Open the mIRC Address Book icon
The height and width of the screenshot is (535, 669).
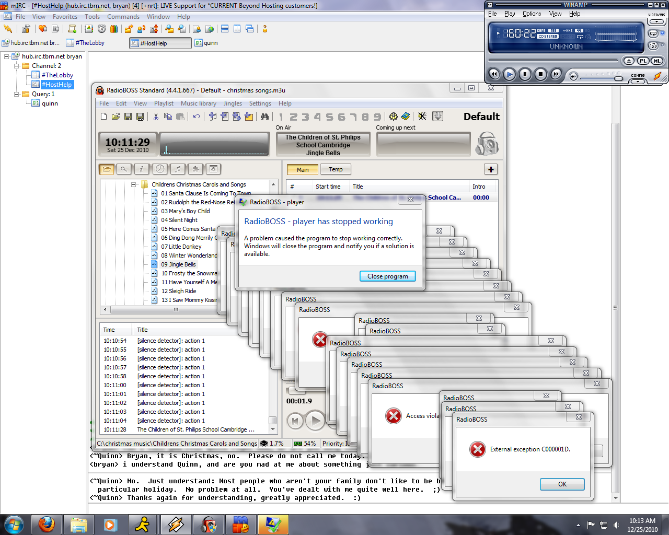pyautogui.click(x=89, y=29)
